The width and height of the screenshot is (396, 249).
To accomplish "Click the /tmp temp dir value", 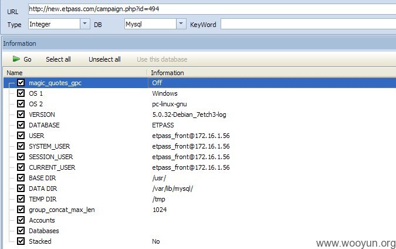I will tap(158, 199).
